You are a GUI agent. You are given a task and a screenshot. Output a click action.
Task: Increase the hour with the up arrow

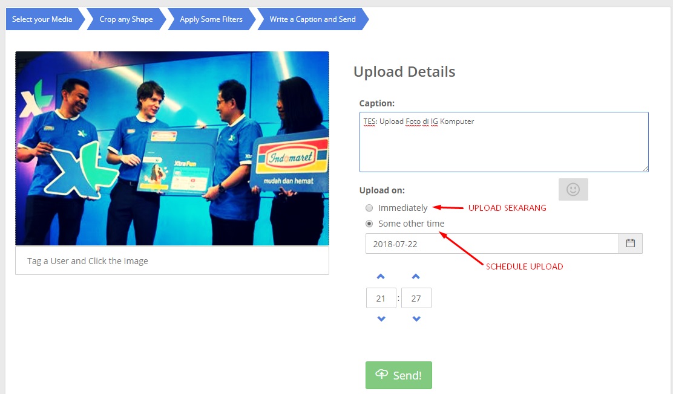(x=381, y=277)
